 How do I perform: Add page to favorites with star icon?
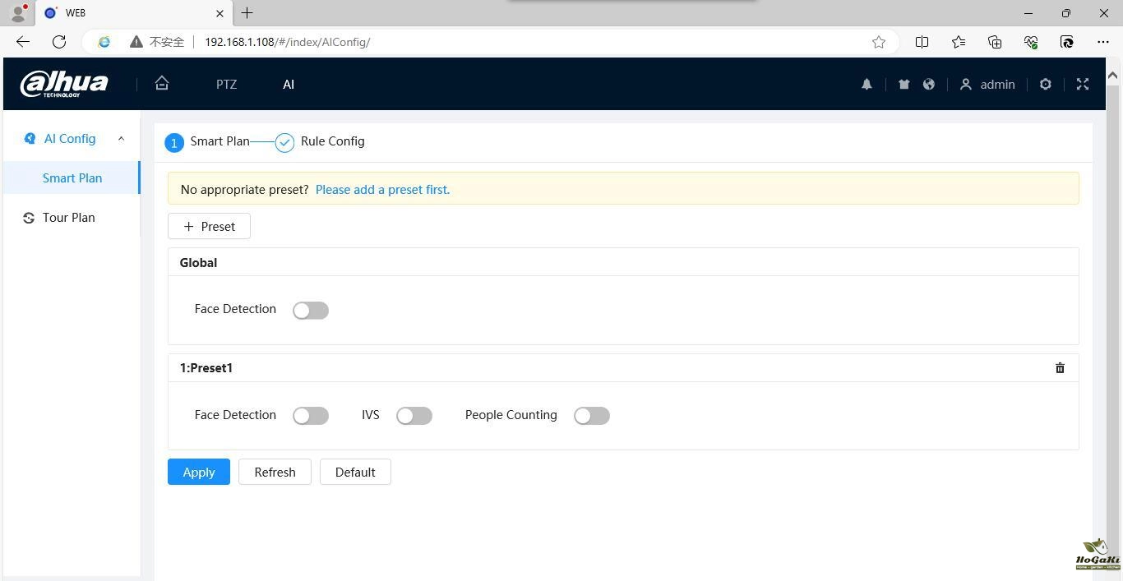pos(879,42)
